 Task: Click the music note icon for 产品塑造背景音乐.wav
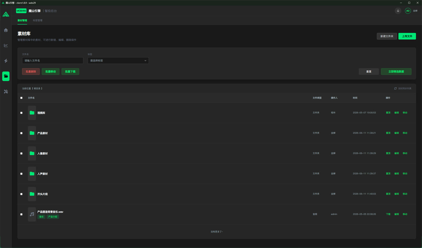[x=32, y=214]
